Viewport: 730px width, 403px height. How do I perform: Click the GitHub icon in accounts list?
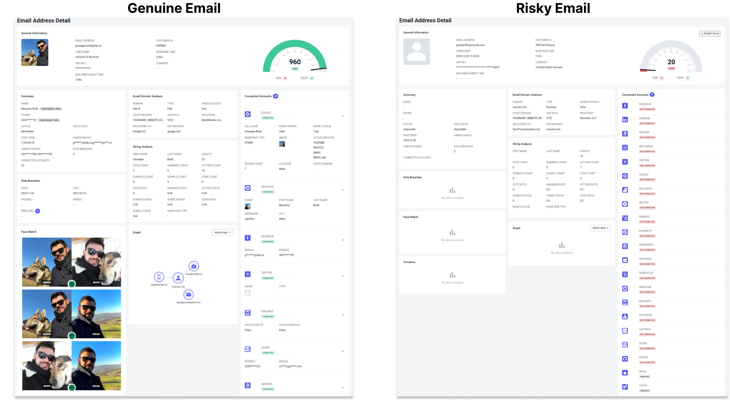[625, 359]
